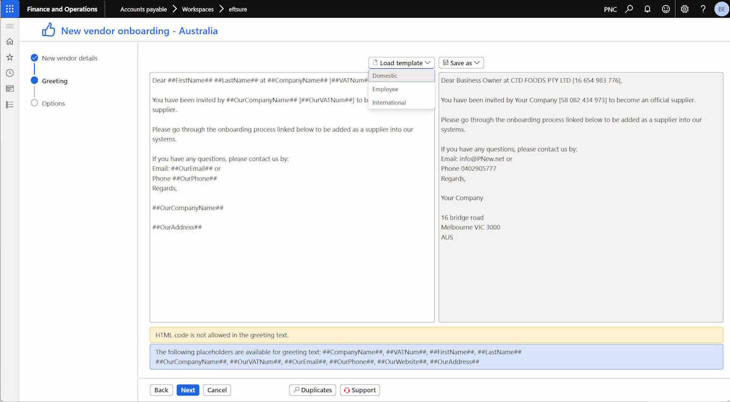Viewport: 730px width, 402px height.
Task: Click the feedback smiley icon
Action: [666, 9]
